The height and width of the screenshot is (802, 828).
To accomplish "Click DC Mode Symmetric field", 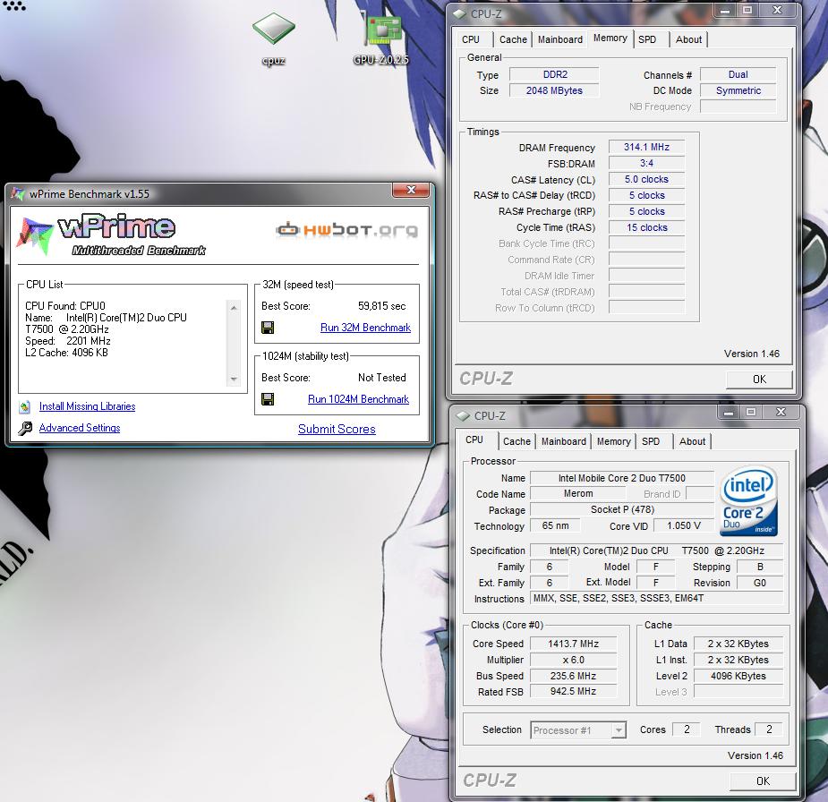I will 738,90.
